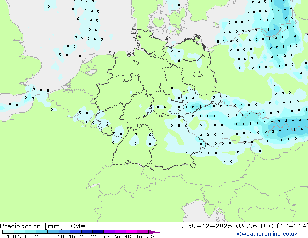Click legend tick label '40'

[x=128, y=236]
